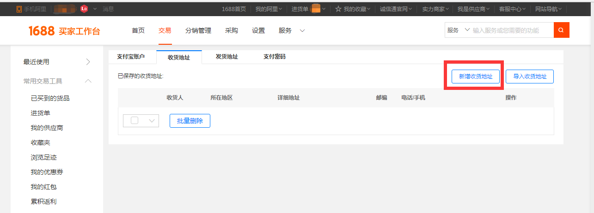Viewport: 594px width, 213px height.
Task: Tick the select-all checkbox beside 批量删除
Action: [x=135, y=120]
